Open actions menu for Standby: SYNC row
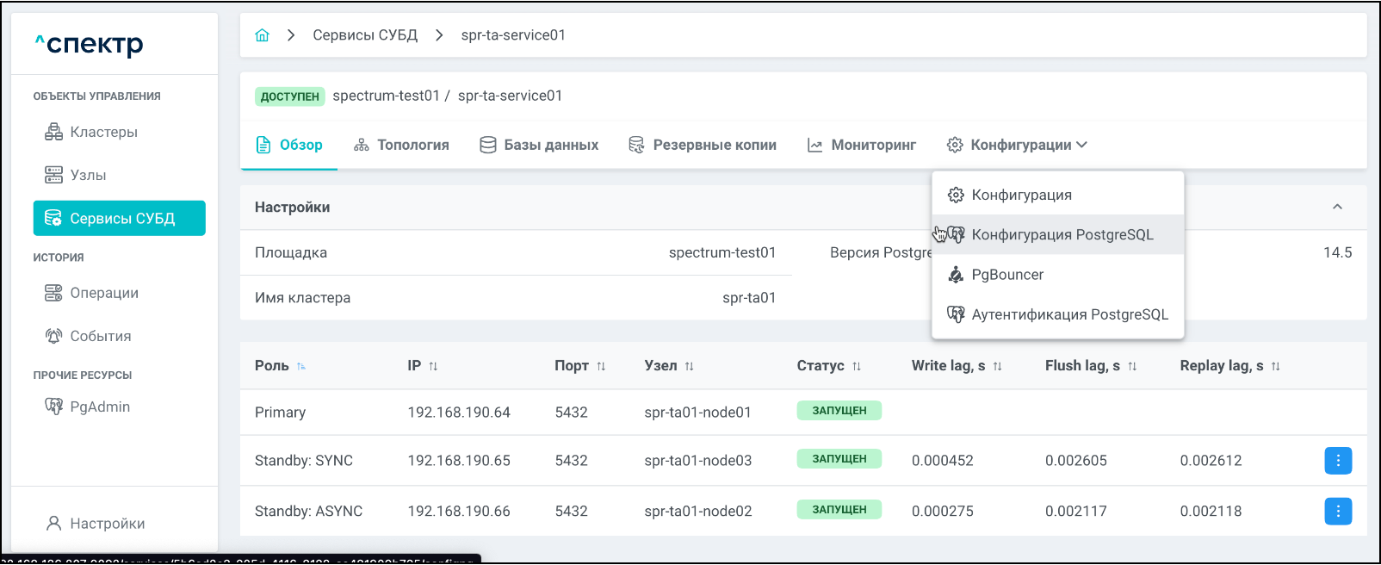Image resolution: width=1381 pixels, height=565 pixels. pos(1337,461)
